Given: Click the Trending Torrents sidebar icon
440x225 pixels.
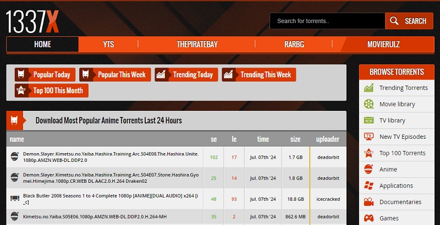Looking at the screenshot, I should (369, 88).
